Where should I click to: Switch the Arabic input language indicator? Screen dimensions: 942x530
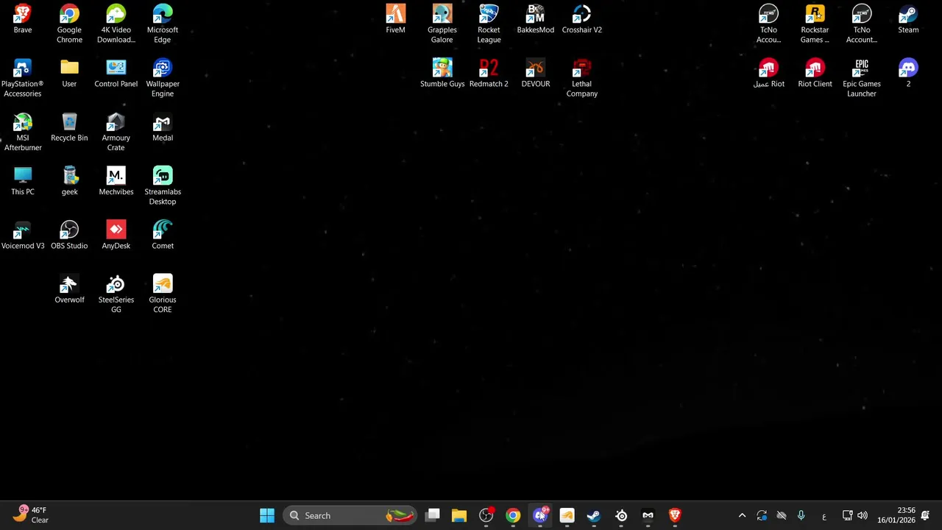[x=824, y=516]
